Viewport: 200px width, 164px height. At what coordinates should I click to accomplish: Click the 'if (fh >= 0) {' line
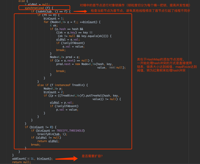[48, 15]
